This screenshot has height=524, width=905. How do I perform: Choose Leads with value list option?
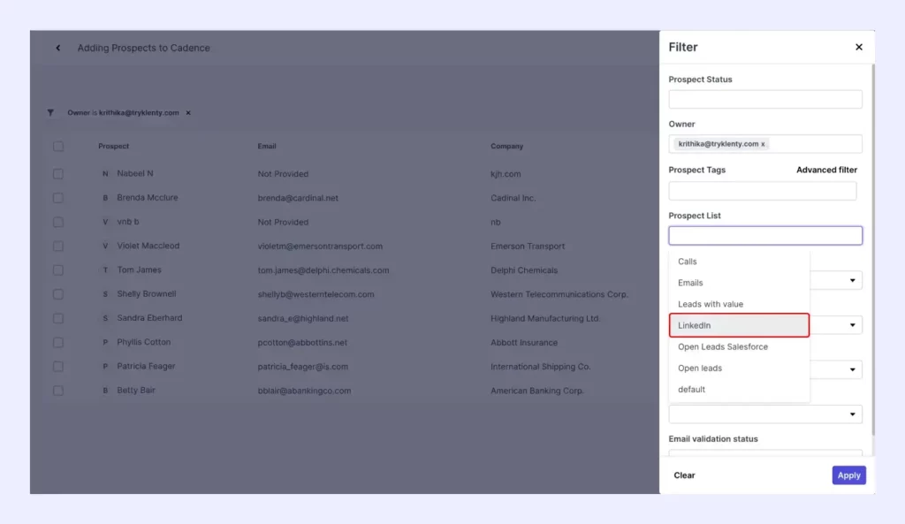click(739, 304)
